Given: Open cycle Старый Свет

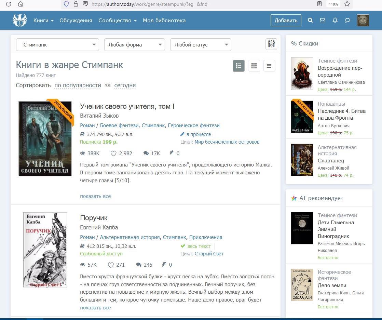Looking at the screenshot, I should pos(209,254).
